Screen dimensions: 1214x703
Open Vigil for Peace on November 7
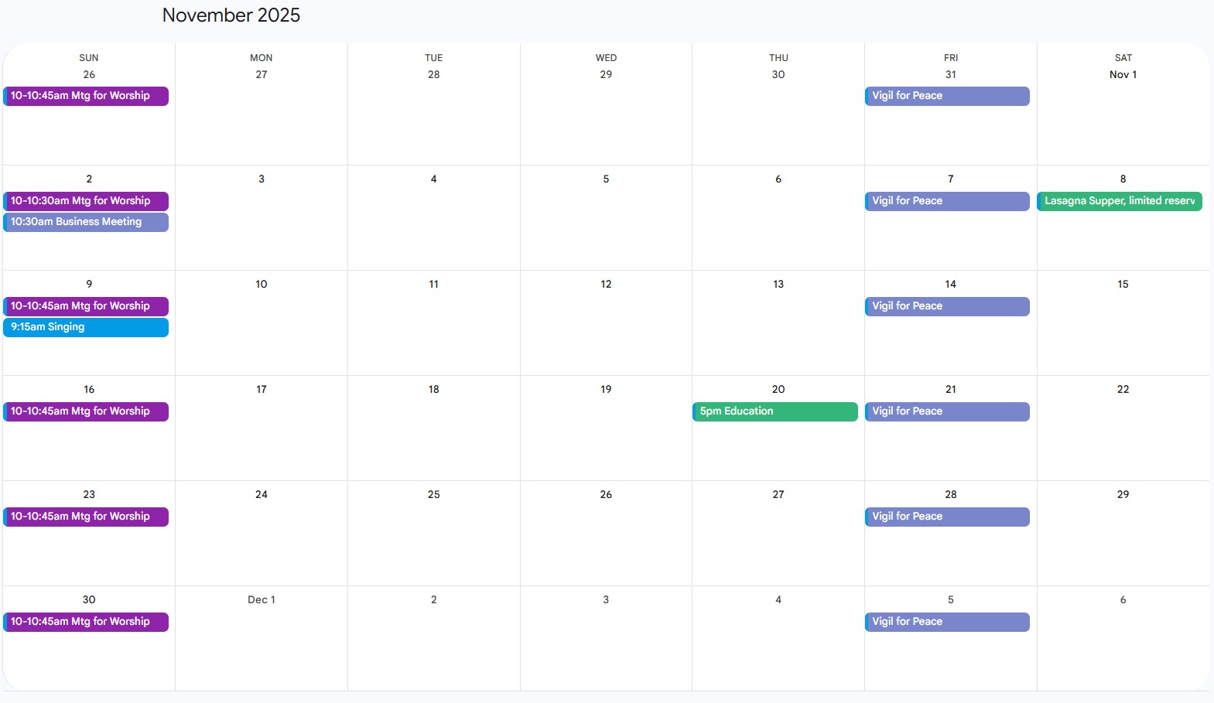click(946, 201)
